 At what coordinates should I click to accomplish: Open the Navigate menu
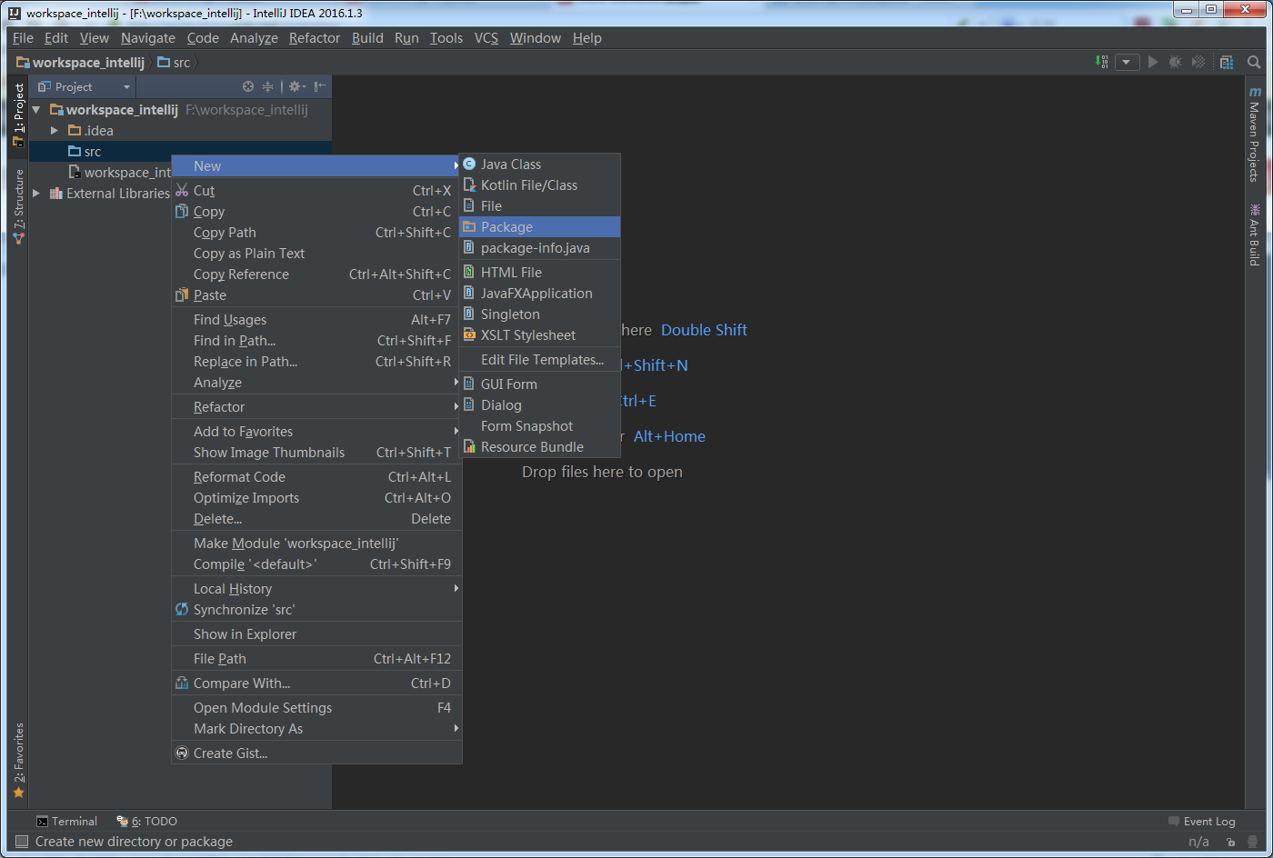pyautogui.click(x=148, y=38)
